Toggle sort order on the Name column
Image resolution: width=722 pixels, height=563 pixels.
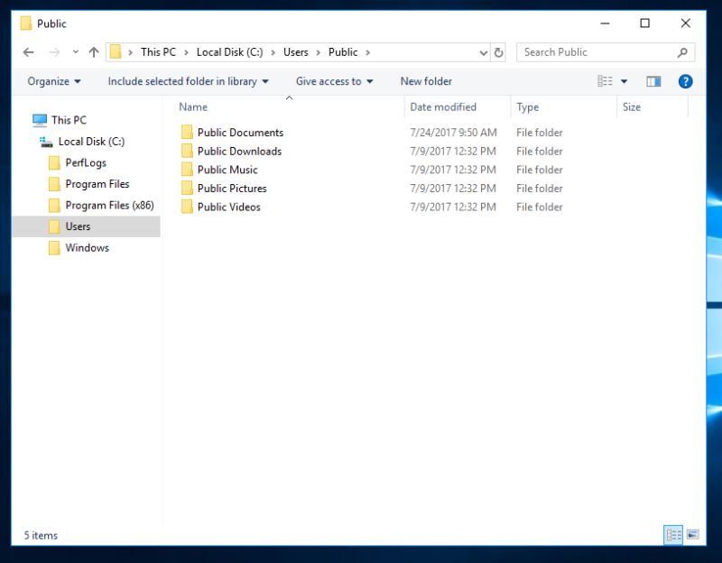192,106
